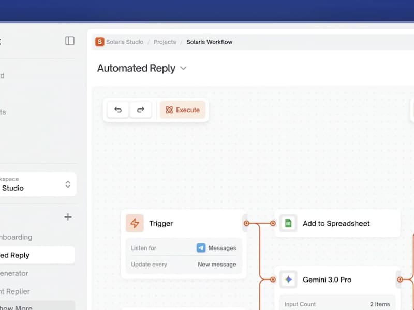
Task: Select Solaris Workflow in the breadcrumb
Action: [209, 42]
